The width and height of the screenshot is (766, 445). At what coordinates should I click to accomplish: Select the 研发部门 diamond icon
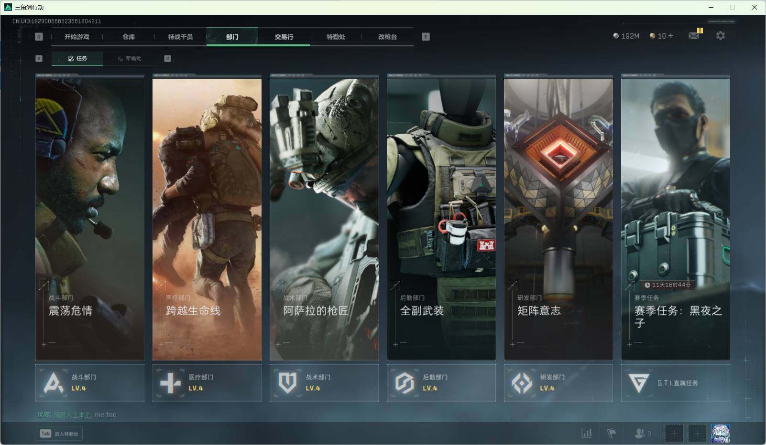tap(522, 383)
